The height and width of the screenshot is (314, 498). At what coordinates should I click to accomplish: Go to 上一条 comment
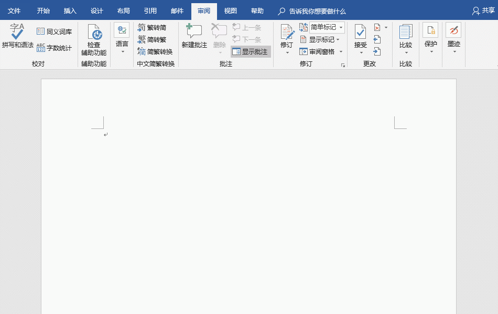[x=247, y=28]
